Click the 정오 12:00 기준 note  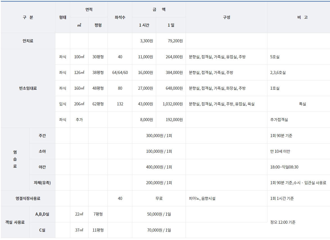tap(283, 222)
